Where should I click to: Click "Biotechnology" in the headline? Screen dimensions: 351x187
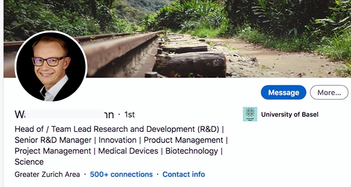point(191,151)
